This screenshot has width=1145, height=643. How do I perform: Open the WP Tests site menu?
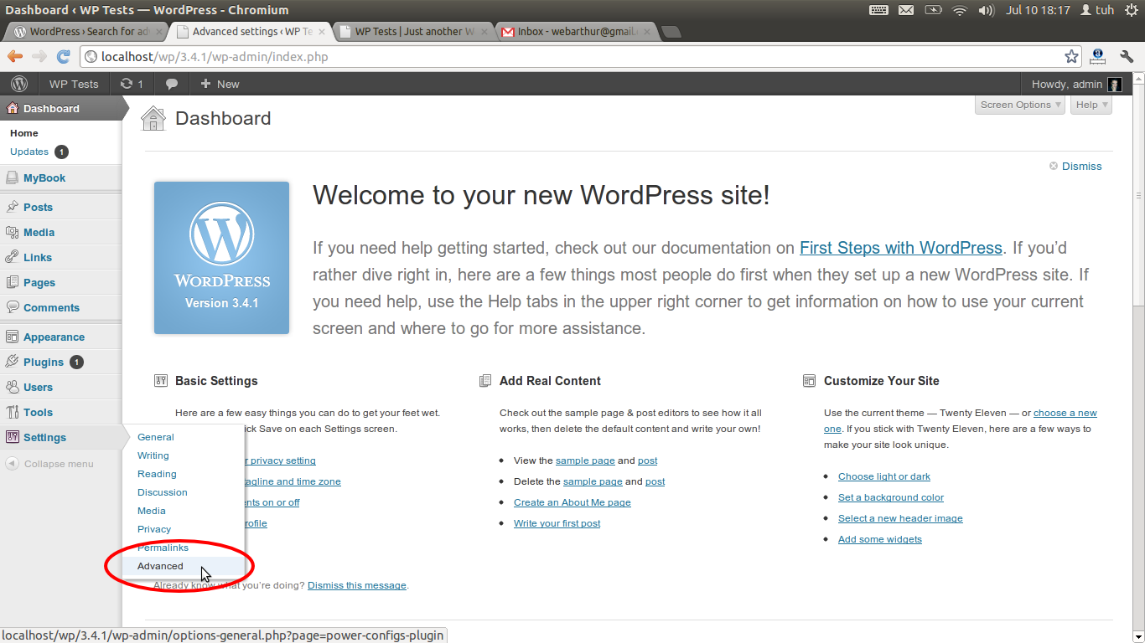click(74, 84)
